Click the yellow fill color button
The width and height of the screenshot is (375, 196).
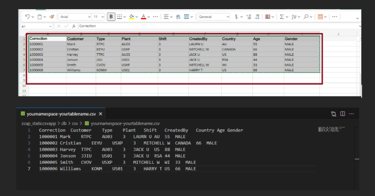point(132,17)
